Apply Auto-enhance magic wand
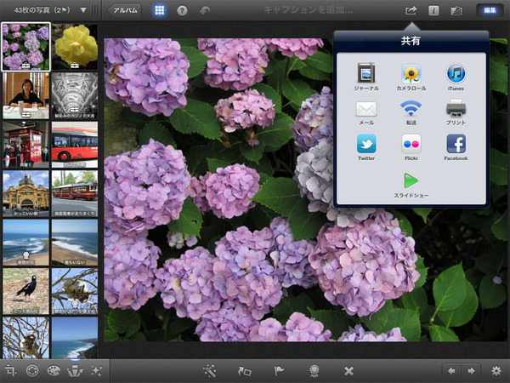 pos(210,371)
